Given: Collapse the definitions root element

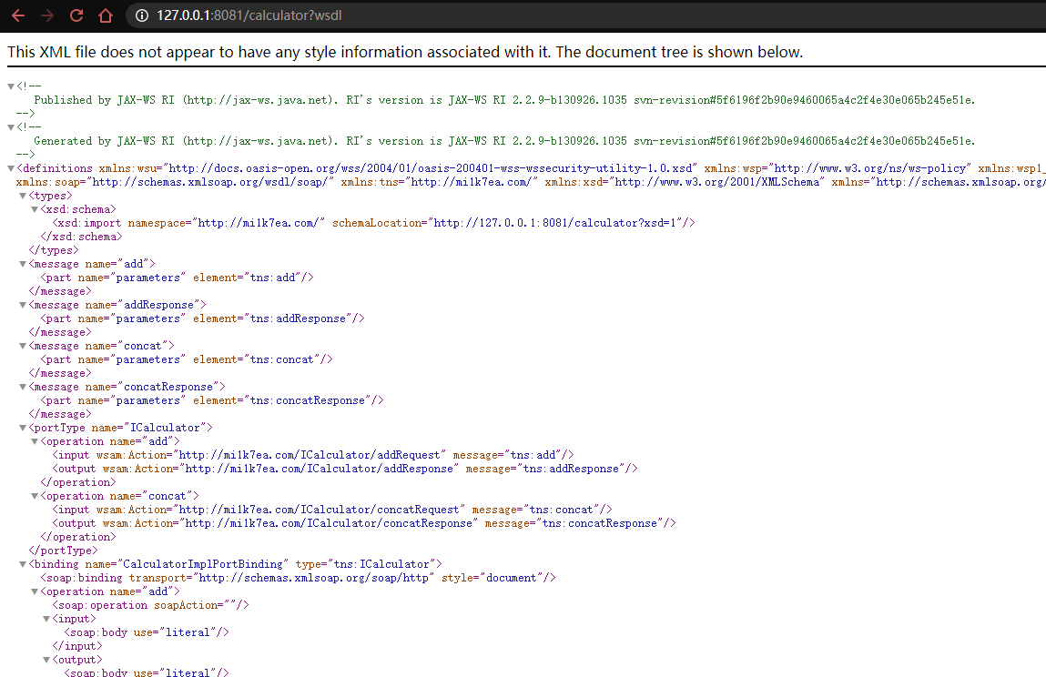Looking at the screenshot, I should tap(11, 168).
